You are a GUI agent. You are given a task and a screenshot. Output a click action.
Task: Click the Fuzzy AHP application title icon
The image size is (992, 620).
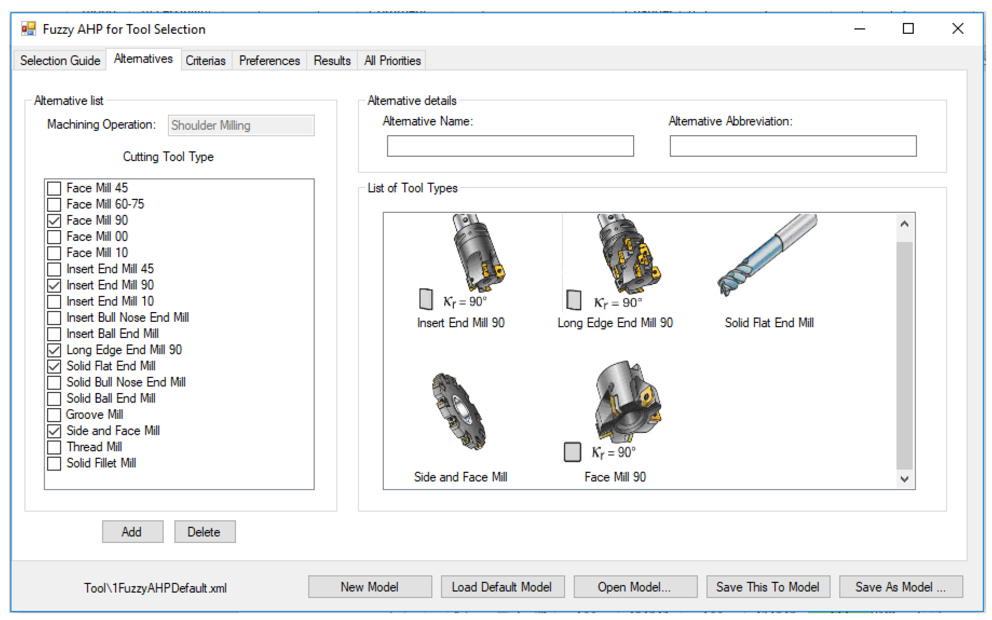pyautogui.click(x=28, y=29)
